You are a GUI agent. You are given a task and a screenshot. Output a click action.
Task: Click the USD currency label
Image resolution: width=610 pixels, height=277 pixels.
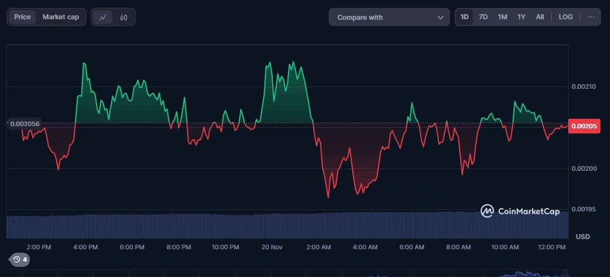point(582,236)
